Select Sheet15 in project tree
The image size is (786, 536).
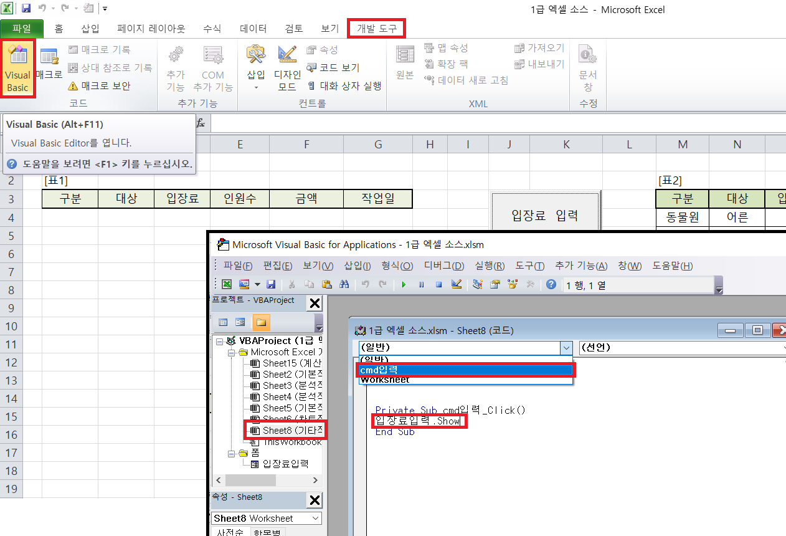coord(286,363)
